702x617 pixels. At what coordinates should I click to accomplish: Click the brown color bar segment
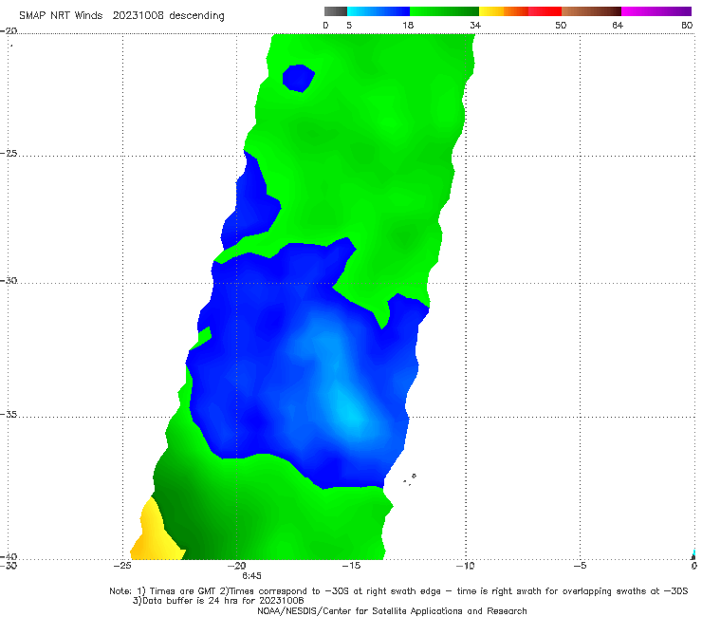(x=591, y=11)
